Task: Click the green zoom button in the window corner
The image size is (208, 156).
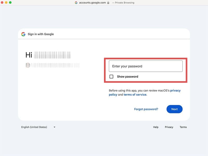Action: 10,2
